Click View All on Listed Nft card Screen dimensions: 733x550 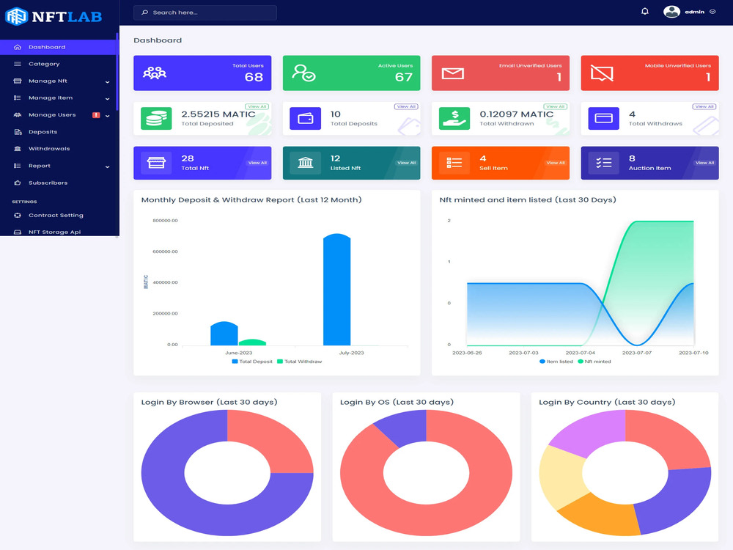click(x=406, y=163)
